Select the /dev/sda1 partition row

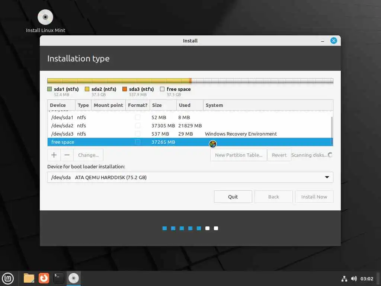[x=189, y=117]
